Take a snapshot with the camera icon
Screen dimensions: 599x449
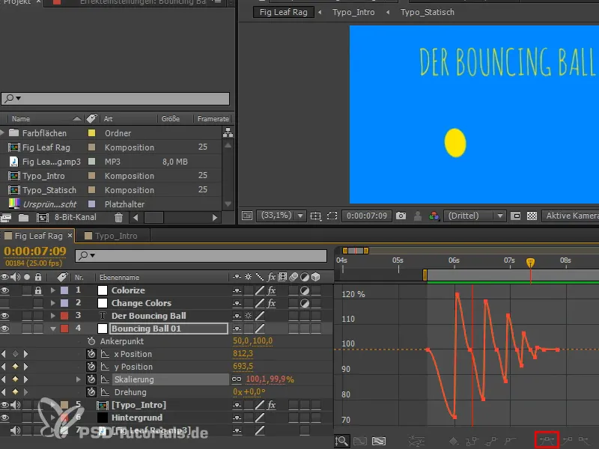click(x=401, y=216)
